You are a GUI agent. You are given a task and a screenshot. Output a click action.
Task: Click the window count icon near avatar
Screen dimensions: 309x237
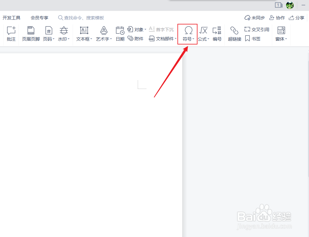tap(279, 5)
